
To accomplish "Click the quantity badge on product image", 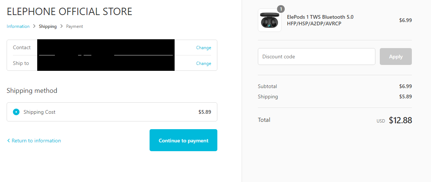I will click(281, 9).
